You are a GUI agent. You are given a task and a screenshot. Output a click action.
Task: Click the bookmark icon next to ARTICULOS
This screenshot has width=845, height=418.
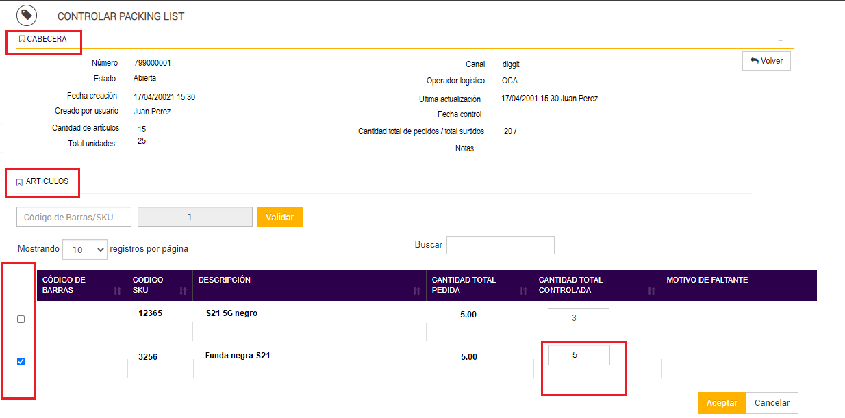[19, 182]
